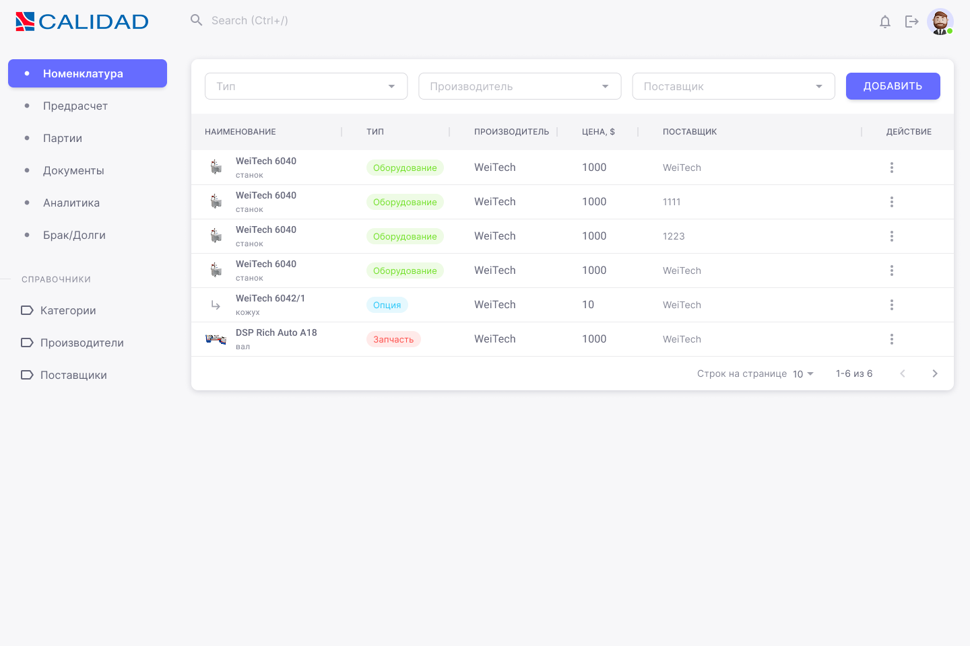Click the CALIDAD logo
The image size is (970, 646).
(82, 22)
